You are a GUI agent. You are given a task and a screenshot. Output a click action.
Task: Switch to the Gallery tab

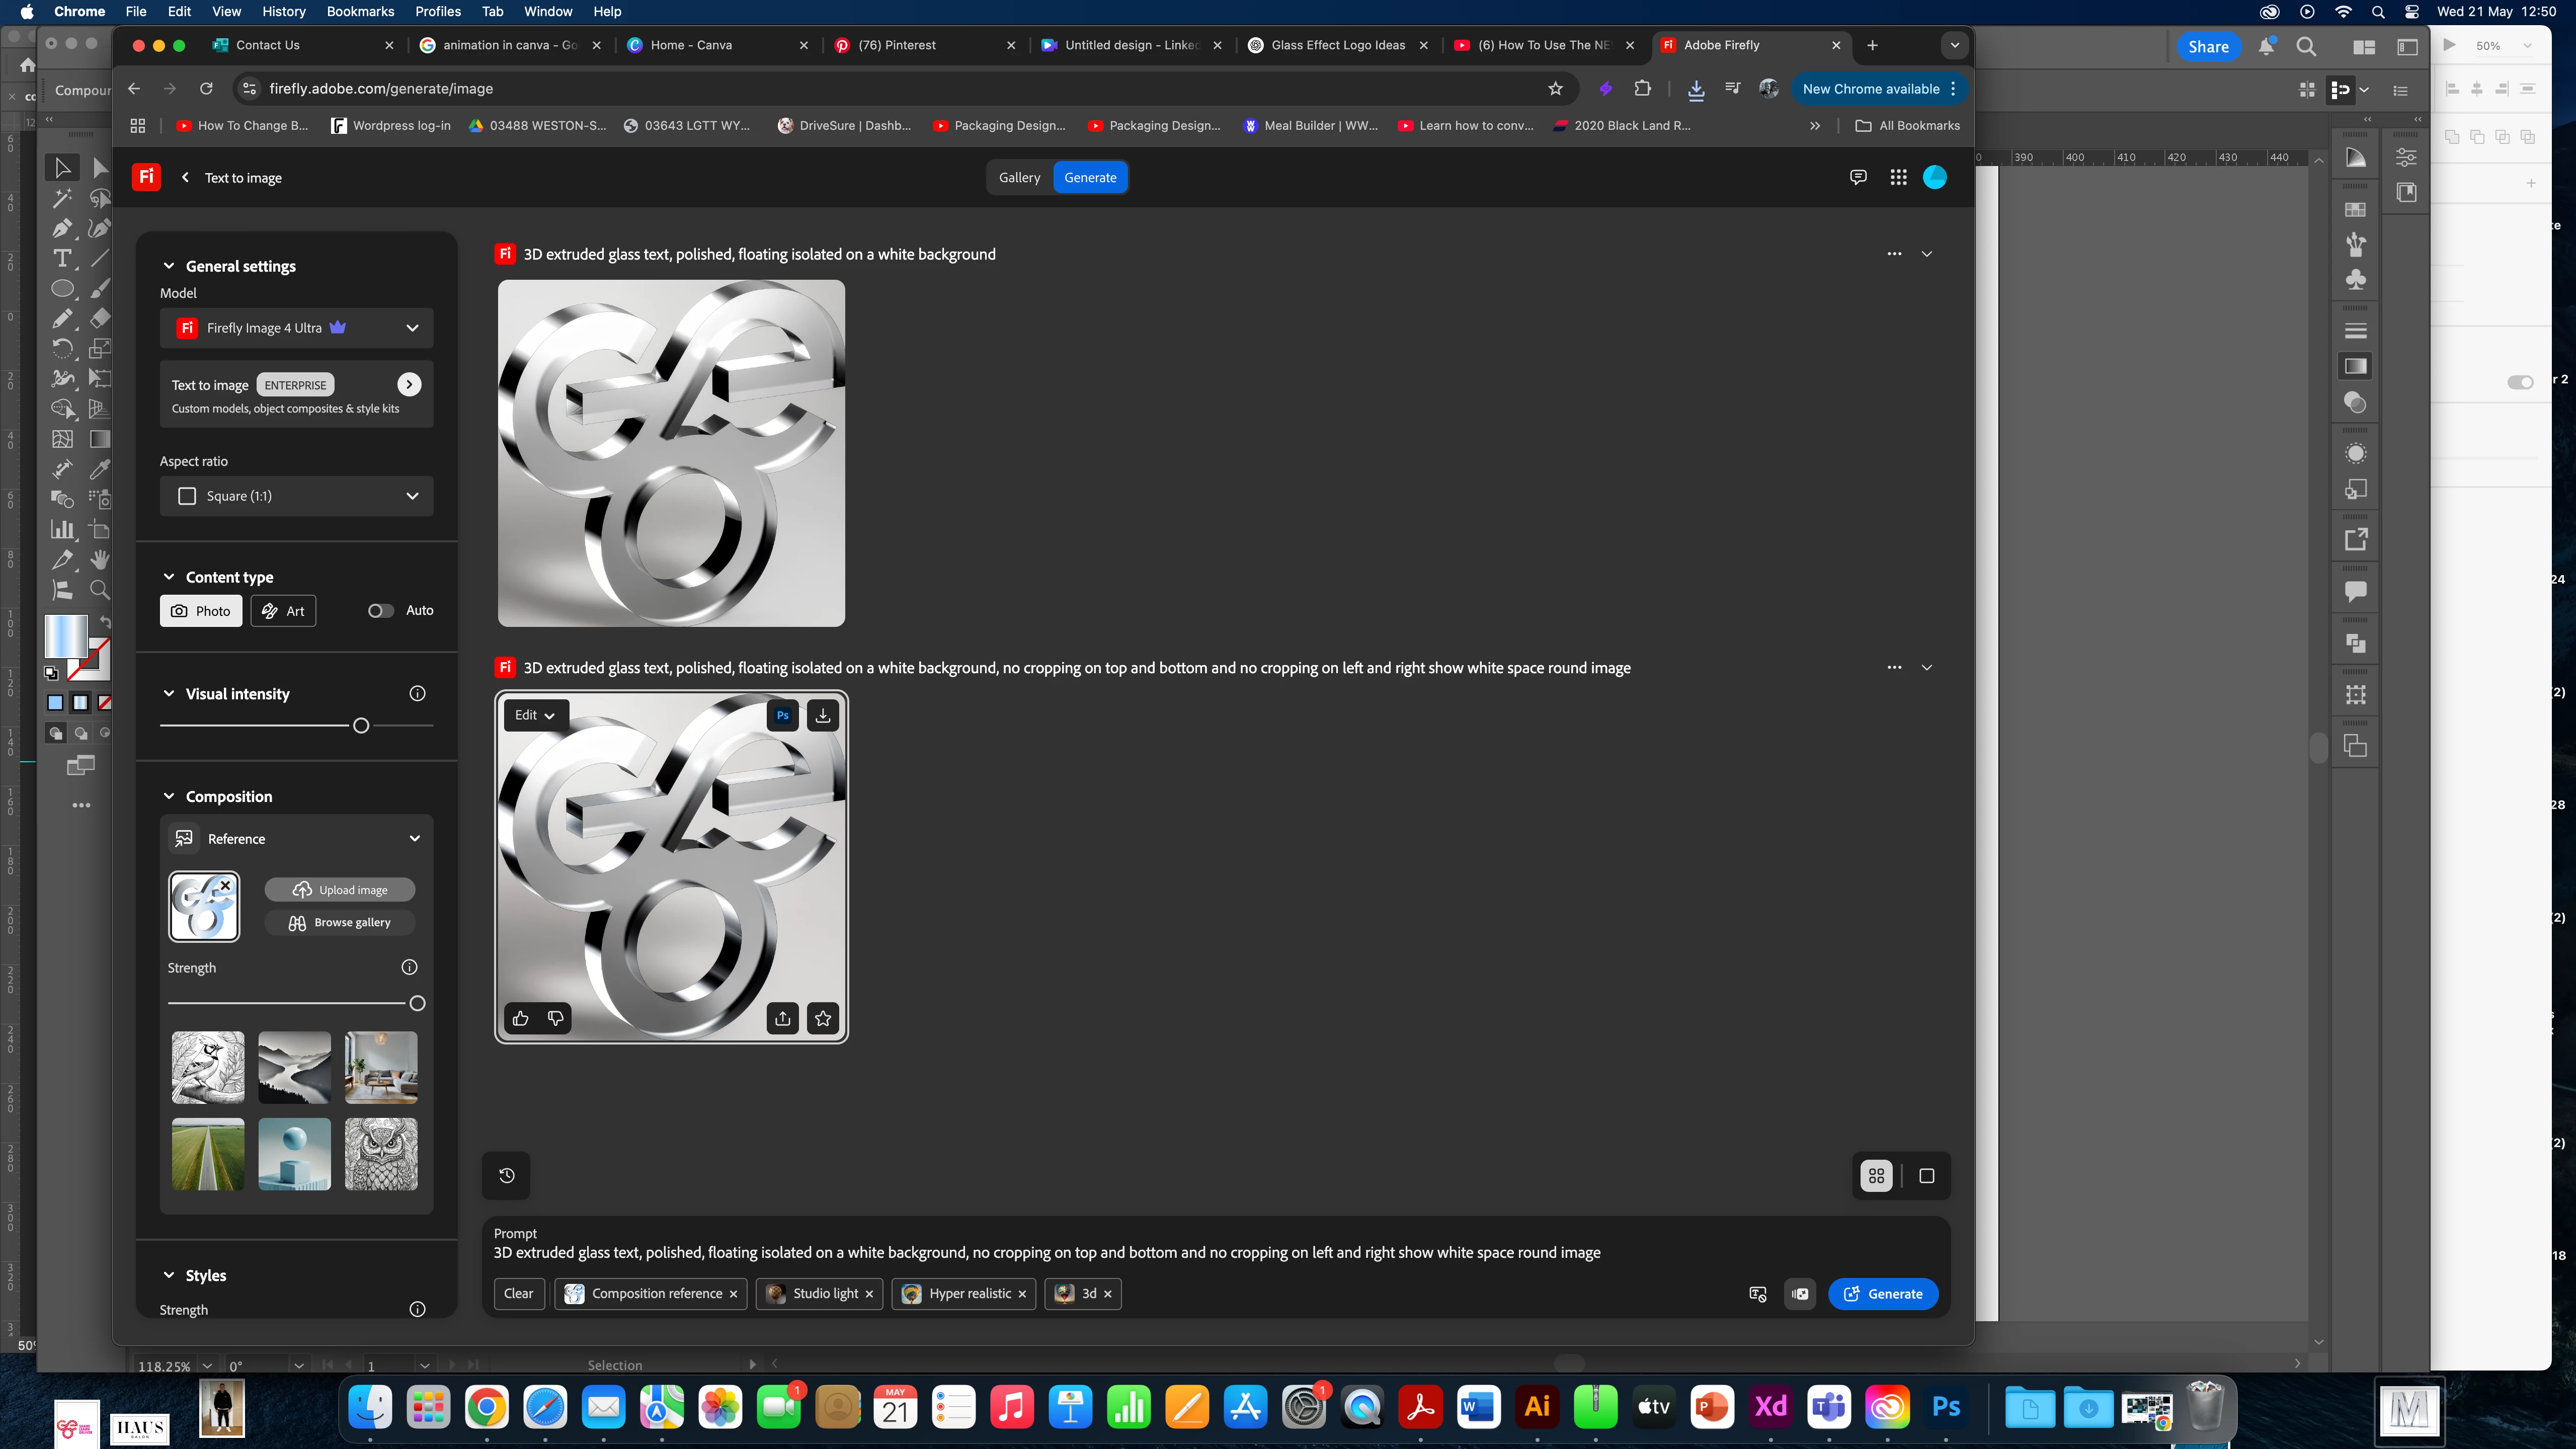pyautogui.click(x=1019, y=177)
